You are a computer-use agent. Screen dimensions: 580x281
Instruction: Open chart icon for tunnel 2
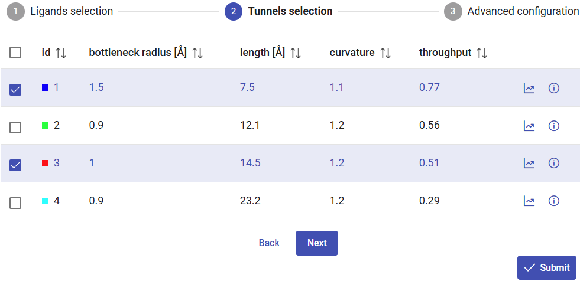coord(529,126)
